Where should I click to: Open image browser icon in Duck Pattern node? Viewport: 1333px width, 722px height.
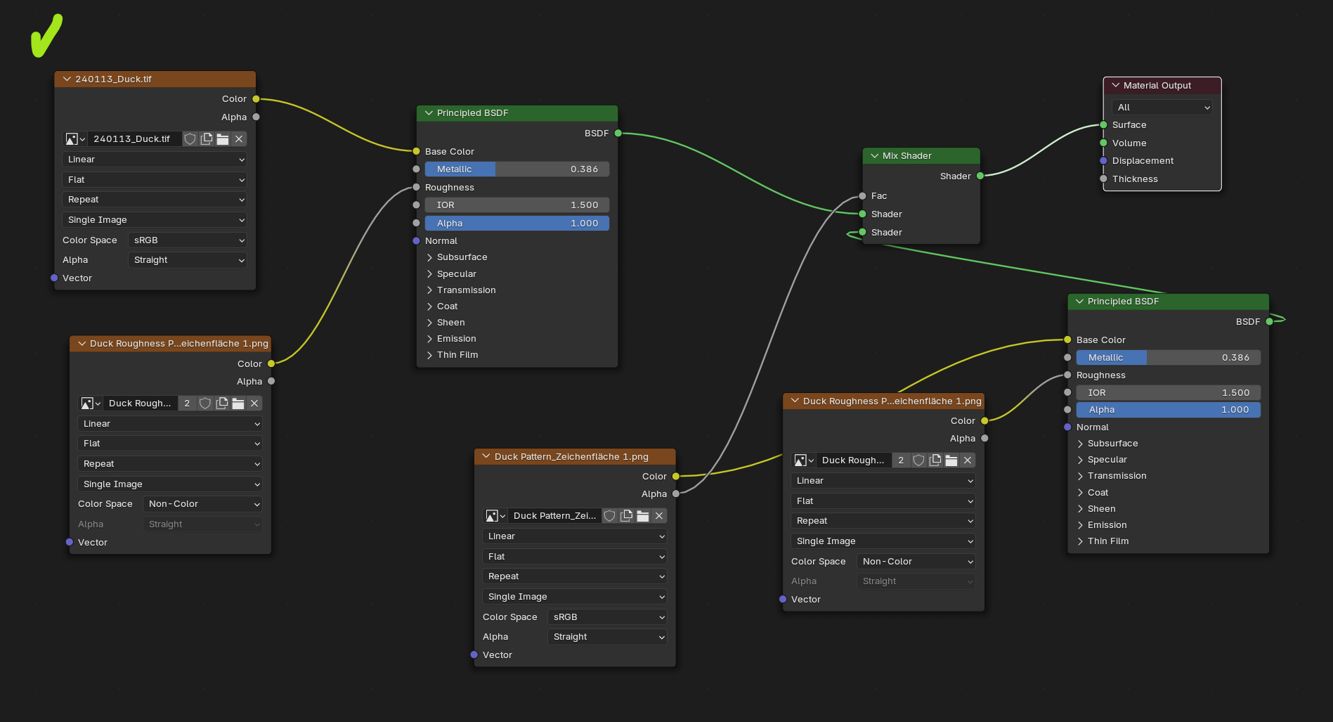click(x=495, y=516)
